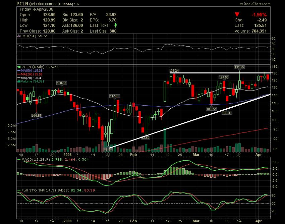The image size is (285, 224).
Task: Click the -5.0 label on the MACD axis
Action: click(x=274, y=187)
